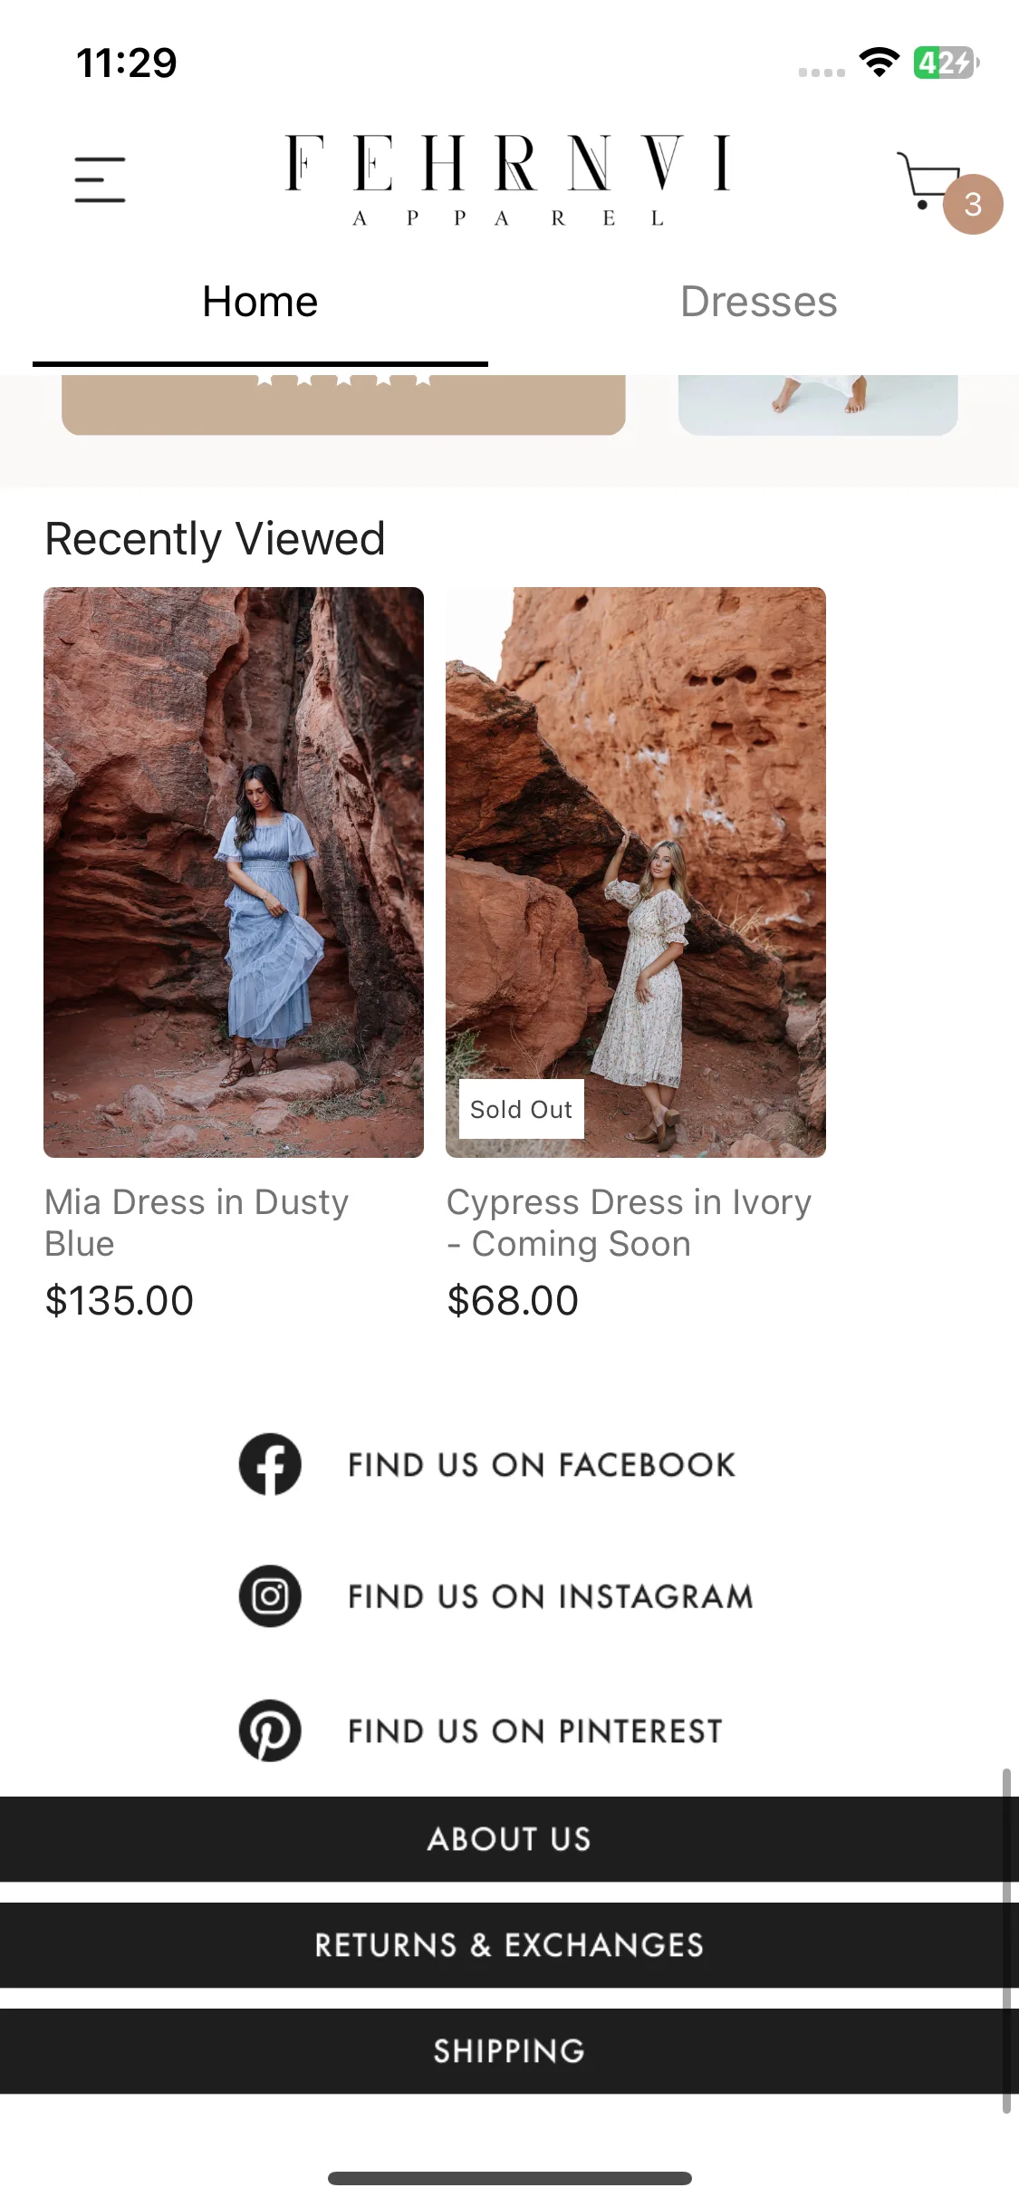Open Returns & Exchanges page

[x=508, y=1945]
